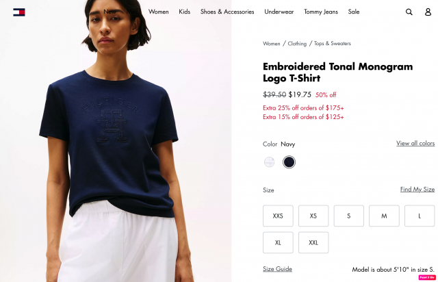The height and width of the screenshot is (282, 438).
Task: Pick size M option
Action: (384, 216)
